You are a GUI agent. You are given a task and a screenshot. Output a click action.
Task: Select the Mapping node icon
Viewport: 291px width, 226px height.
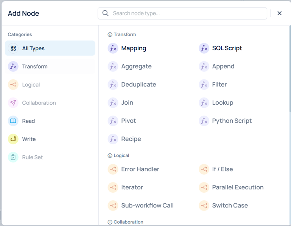pyautogui.click(x=113, y=48)
